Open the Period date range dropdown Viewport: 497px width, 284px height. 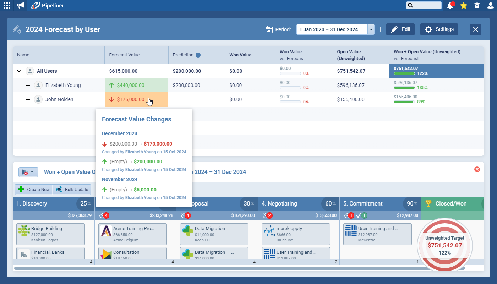(x=371, y=29)
